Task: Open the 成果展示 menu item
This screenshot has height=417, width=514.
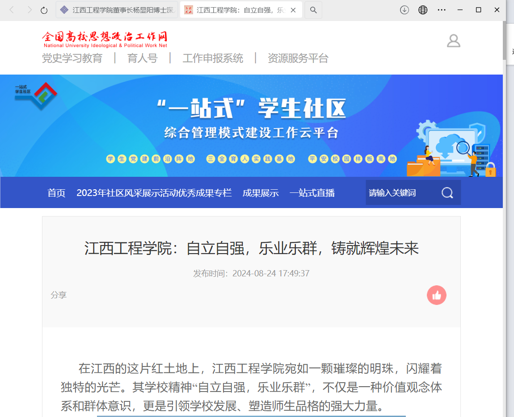Action: (261, 193)
